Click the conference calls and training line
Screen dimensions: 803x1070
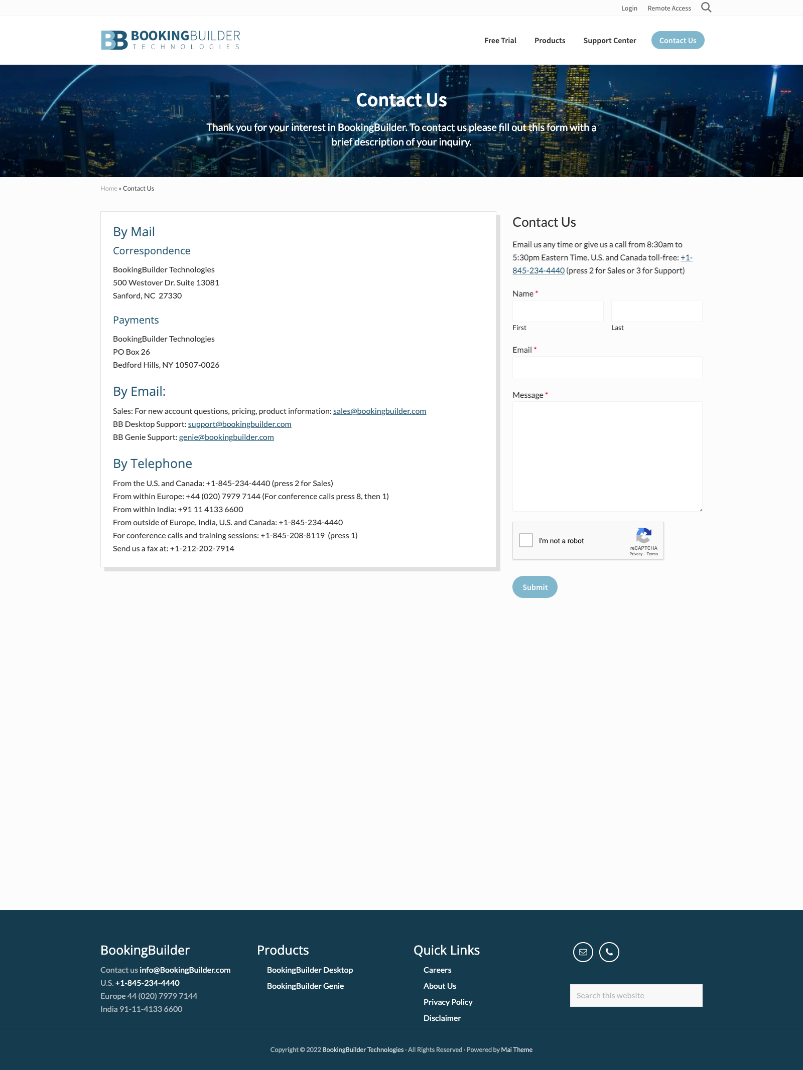(235, 535)
